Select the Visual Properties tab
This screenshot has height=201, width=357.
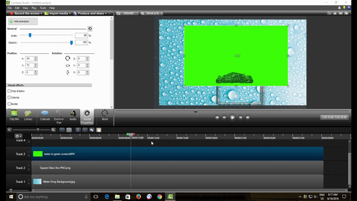(x=87, y=117)
